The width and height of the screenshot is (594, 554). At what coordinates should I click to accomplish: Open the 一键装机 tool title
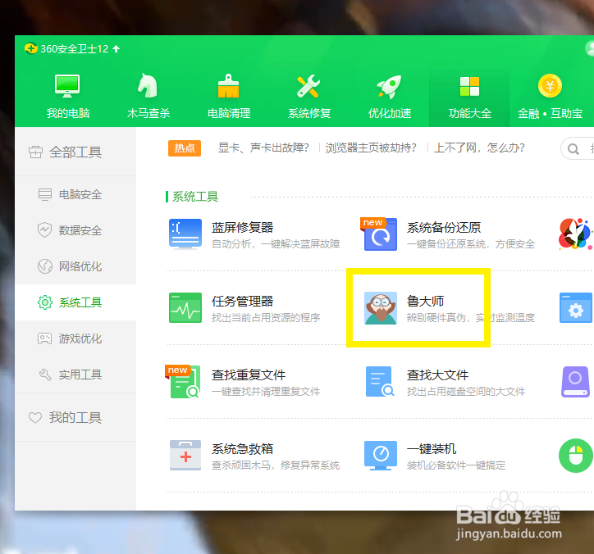[432, 449]
